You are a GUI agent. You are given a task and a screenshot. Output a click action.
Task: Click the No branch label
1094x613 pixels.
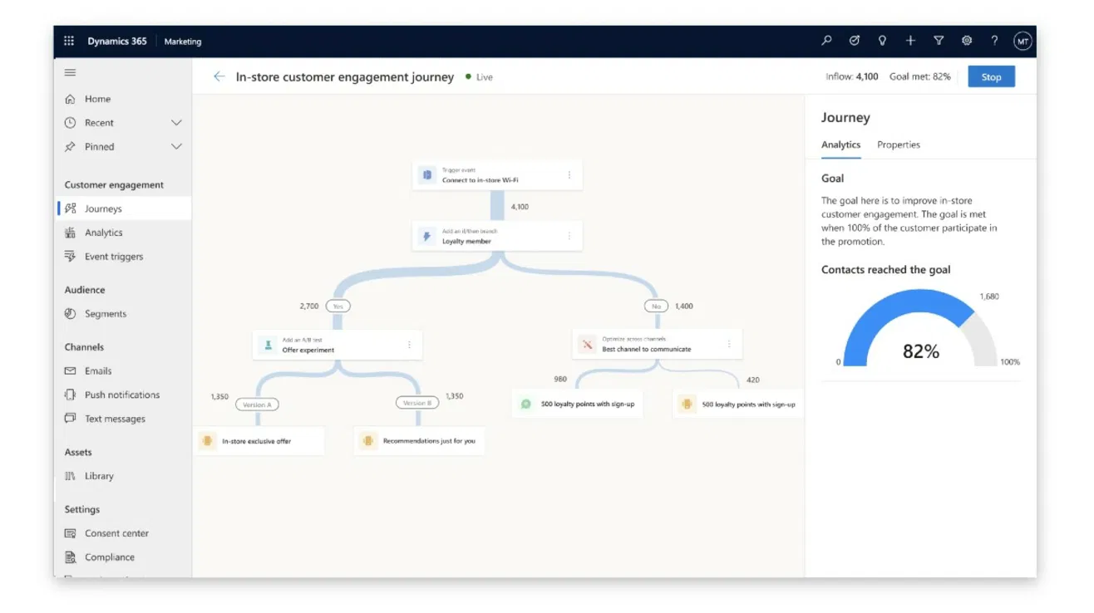click(656, 306)
